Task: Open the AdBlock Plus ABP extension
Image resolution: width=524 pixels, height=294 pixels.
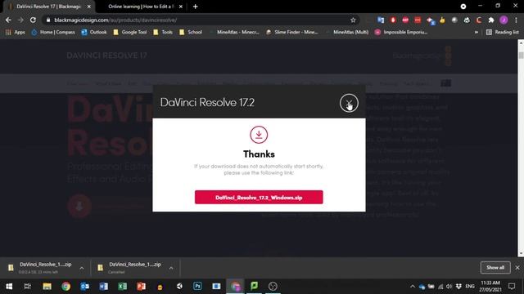Action: coord(405,20)
